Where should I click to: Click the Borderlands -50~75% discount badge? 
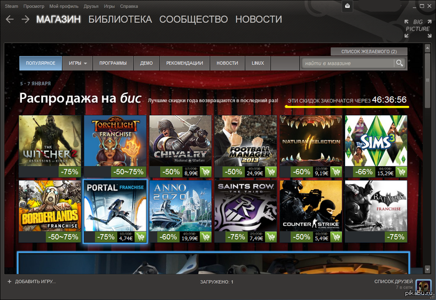63,237
